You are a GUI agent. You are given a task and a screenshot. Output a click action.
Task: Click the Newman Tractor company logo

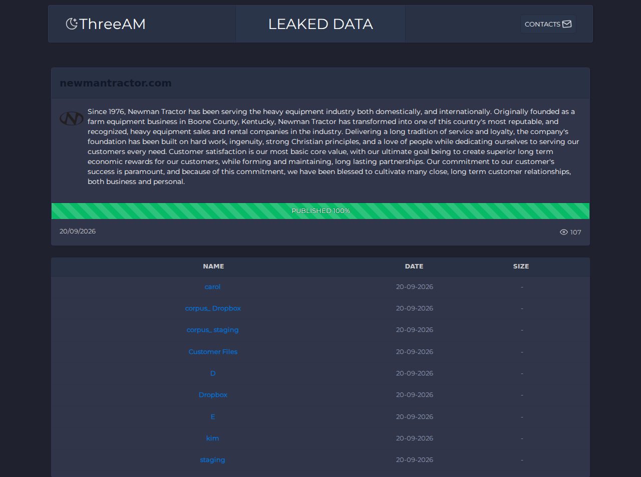click(72, 118)
